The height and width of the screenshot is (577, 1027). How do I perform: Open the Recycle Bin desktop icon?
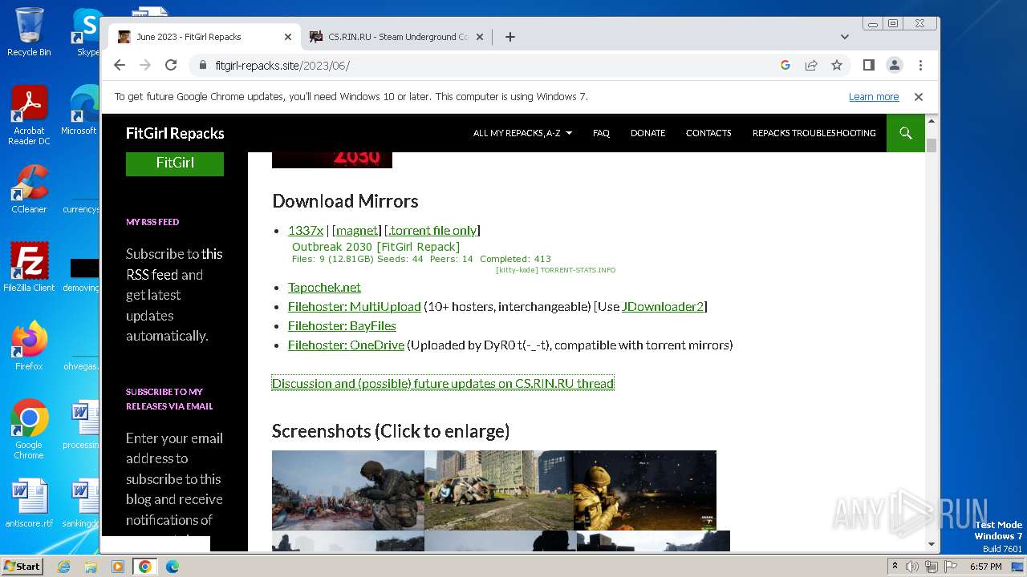coord(29,32)
